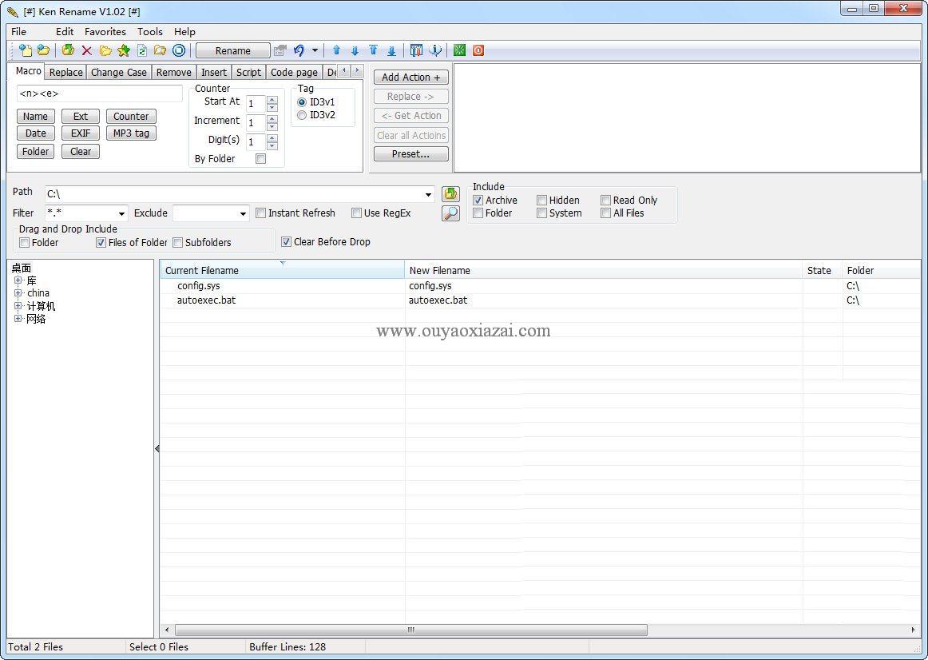Image resolution: width=928 pixels, height=660 pixels.
Task: Toggle the System include checkbox
Action: click(x=541, y=213)
